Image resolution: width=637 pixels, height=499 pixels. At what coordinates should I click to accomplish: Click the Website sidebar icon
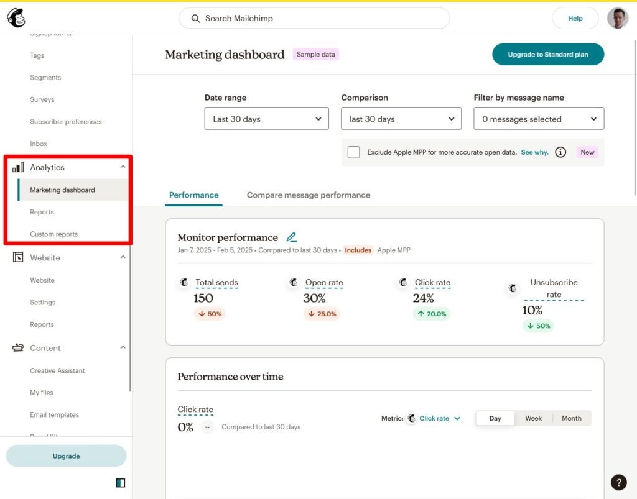click(x=17, y=257)
